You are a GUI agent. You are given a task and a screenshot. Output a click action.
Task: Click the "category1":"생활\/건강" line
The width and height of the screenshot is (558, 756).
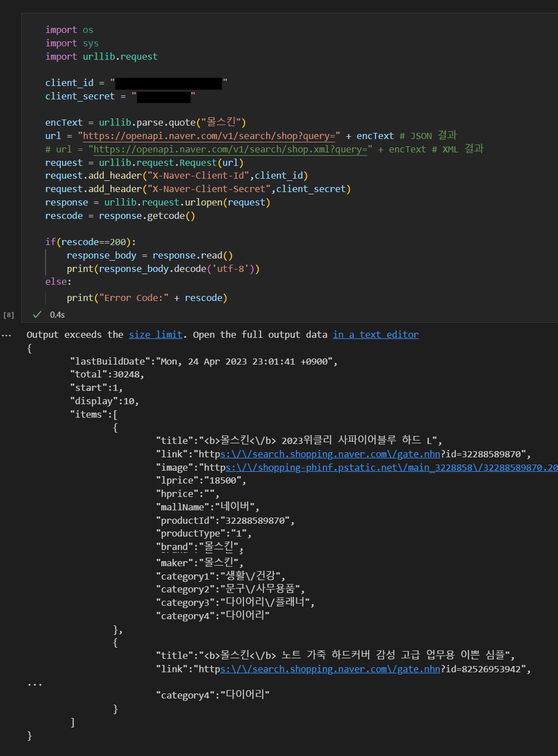click(x=220, y=576)
